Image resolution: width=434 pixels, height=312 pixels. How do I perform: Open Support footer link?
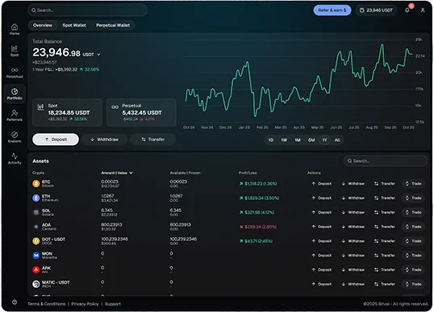pos(113,304)
